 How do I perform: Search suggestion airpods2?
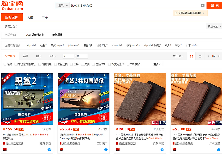click(31, 45)
